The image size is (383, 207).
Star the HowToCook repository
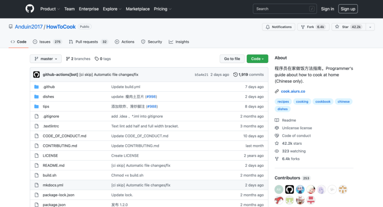click(x=348, y=27)
